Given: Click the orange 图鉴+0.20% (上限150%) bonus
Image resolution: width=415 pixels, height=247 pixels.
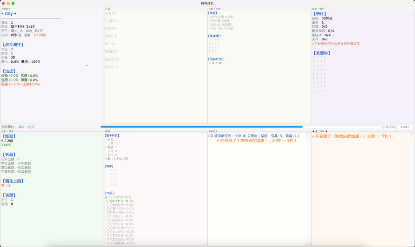Looking at the screenshot, I should [20, 84].
